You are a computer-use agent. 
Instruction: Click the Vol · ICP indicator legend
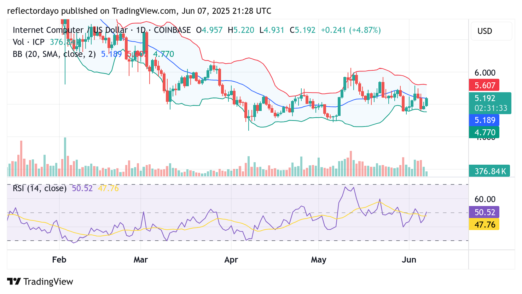(x=29, y=42)
